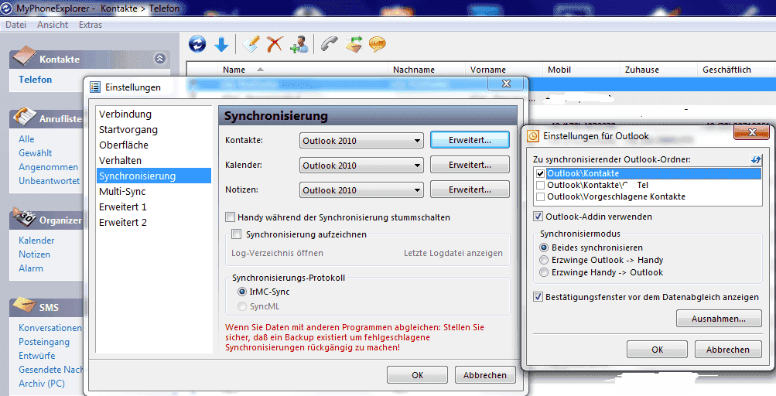Image resolution: width=776 pixels, height=396 pixels.
Task: Enable Synchronisierung aufzeichnen checkbox
Action: (x=237, y=234)
